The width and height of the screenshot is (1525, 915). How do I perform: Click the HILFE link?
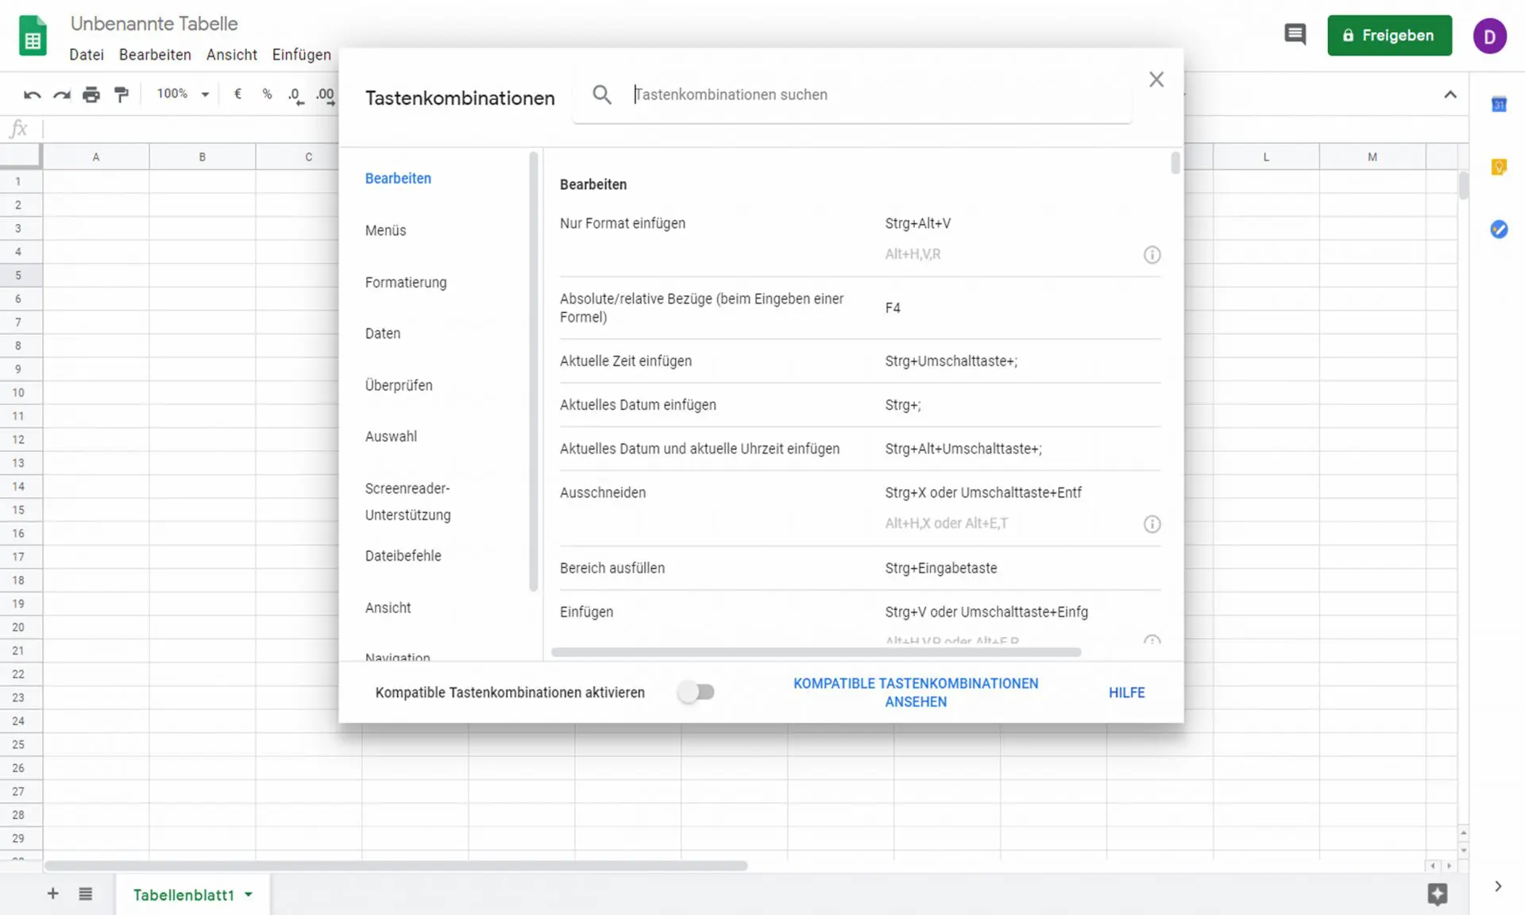1126,693
